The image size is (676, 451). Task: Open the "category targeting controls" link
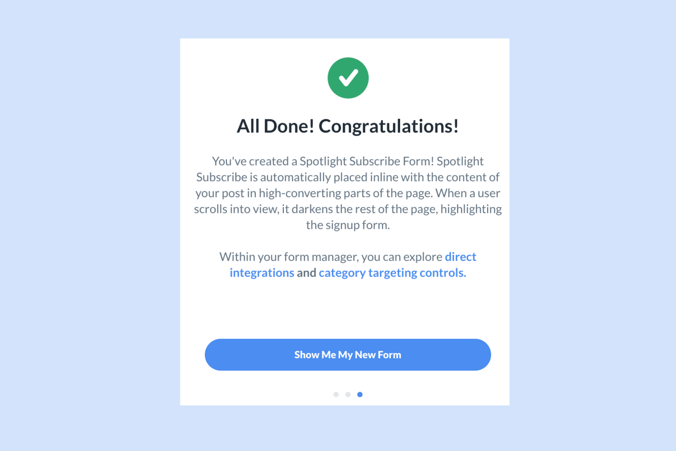(392, 273)
